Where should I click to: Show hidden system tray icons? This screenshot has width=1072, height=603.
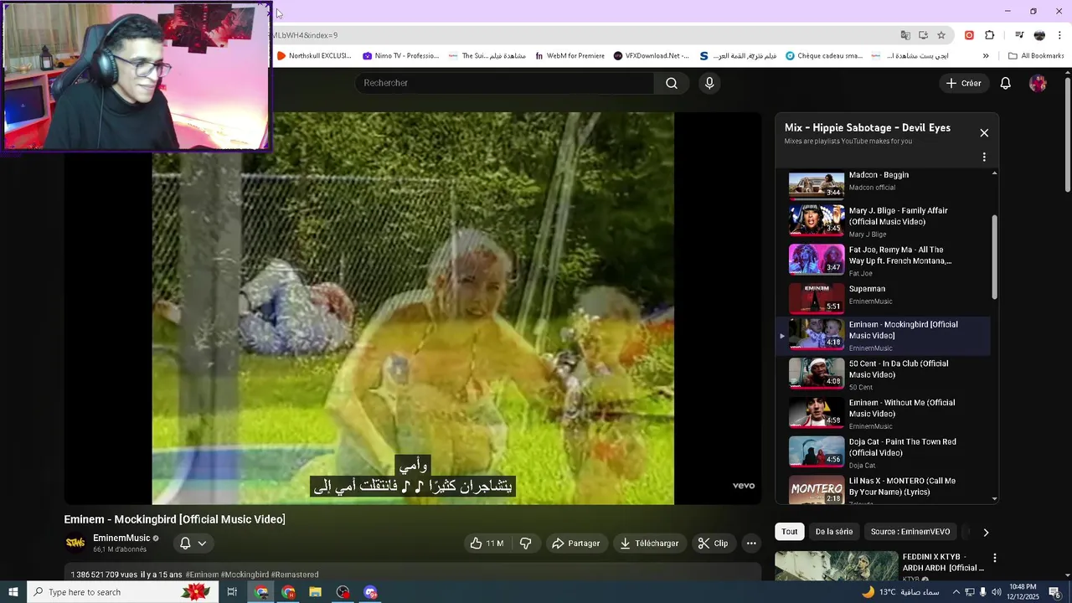956,592
